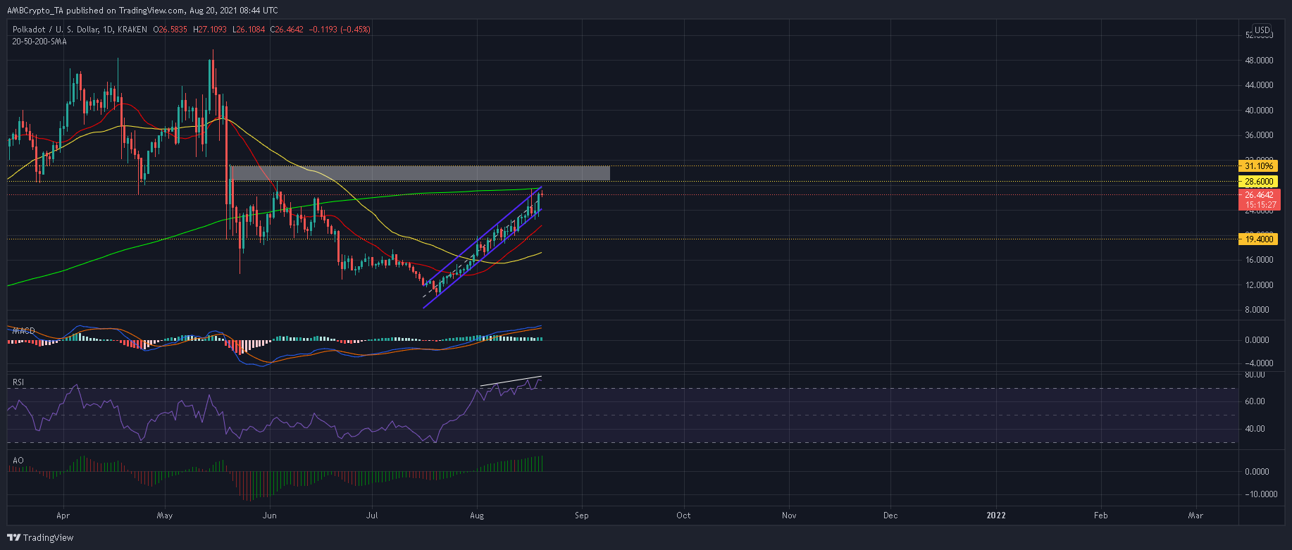Click the Aug label on time axis
The image size is (1292, 550).
tap(477, 515)
